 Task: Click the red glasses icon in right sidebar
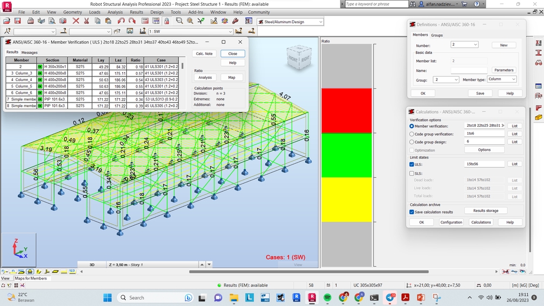click(538, 62)
